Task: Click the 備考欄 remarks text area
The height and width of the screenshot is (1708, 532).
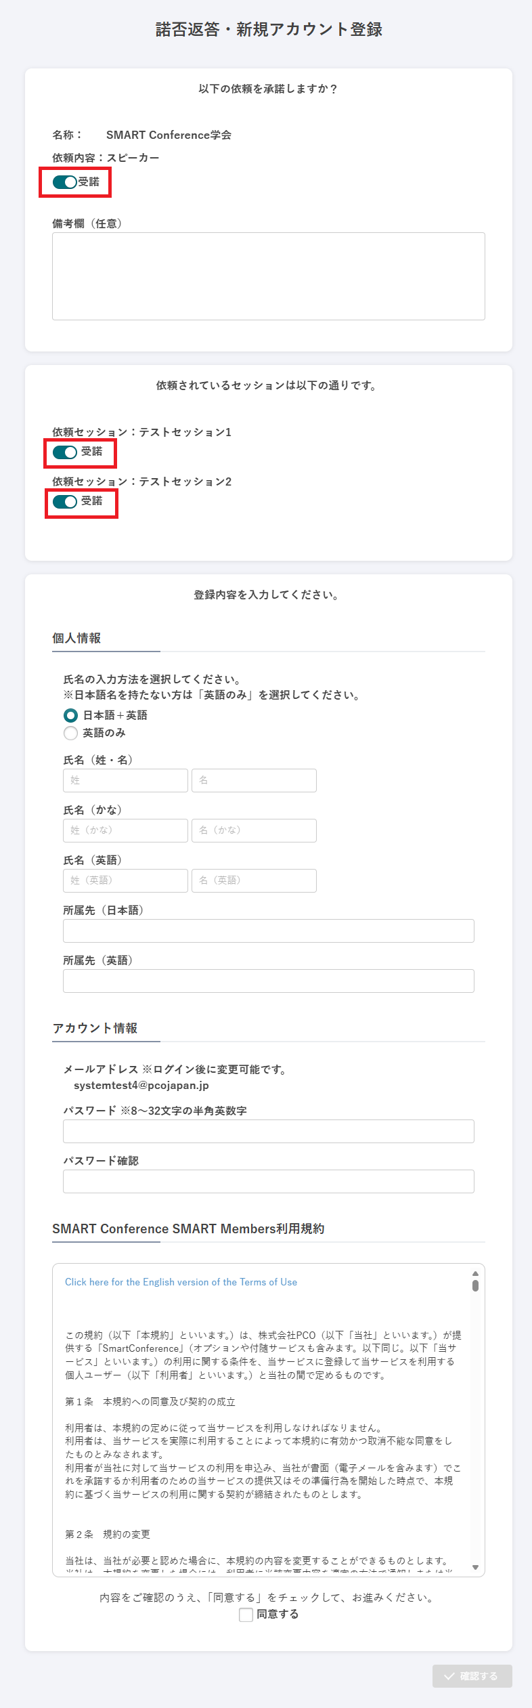Action: [x=268, y=276]
